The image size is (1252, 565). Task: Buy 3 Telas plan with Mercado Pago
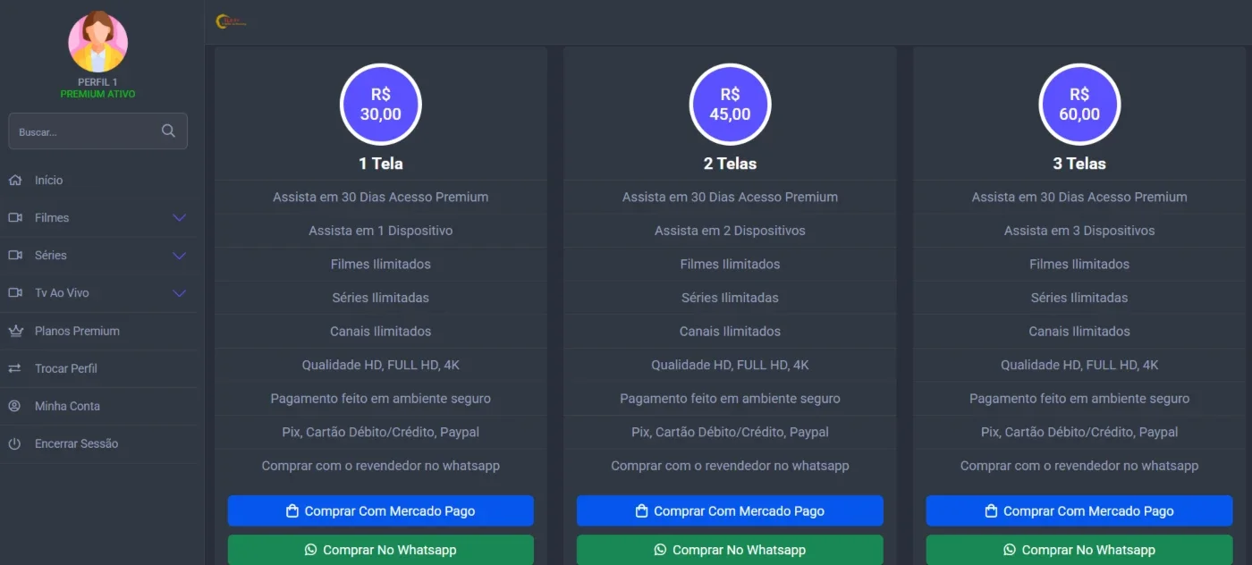(1079, 511)
